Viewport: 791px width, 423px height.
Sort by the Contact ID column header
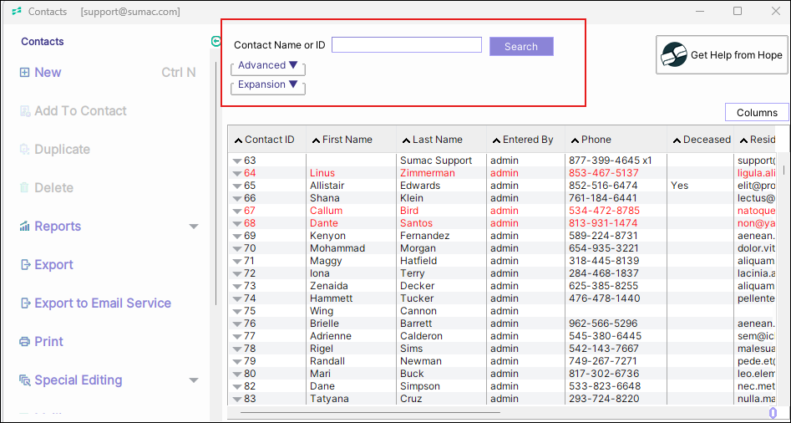[x=269, y=140]
